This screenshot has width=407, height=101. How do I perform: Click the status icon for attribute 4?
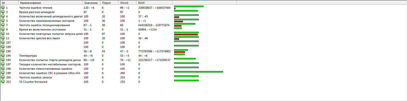(3, 16)
